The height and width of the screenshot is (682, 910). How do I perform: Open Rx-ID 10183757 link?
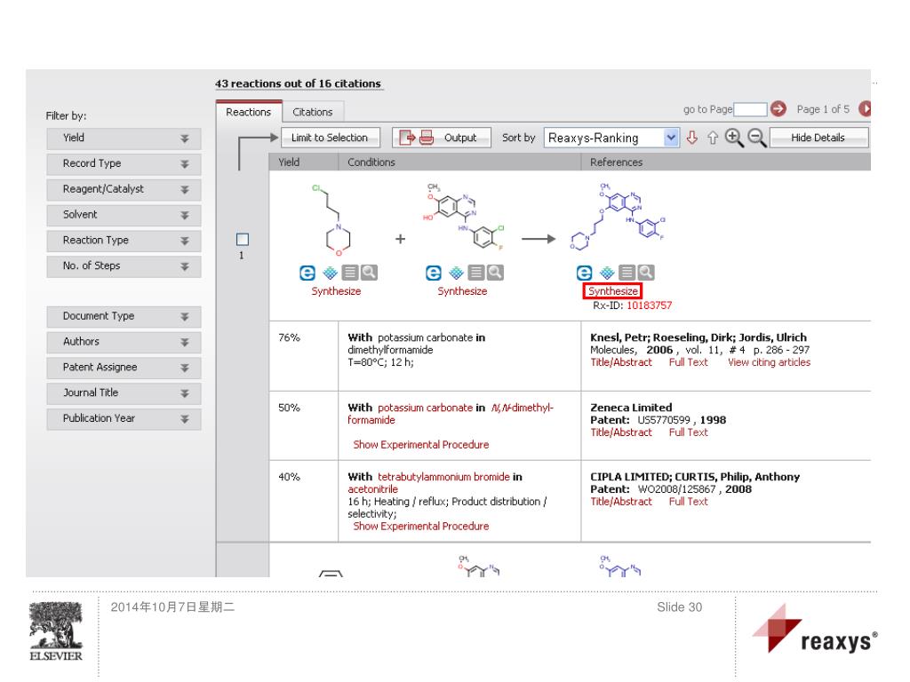(649, 305)
